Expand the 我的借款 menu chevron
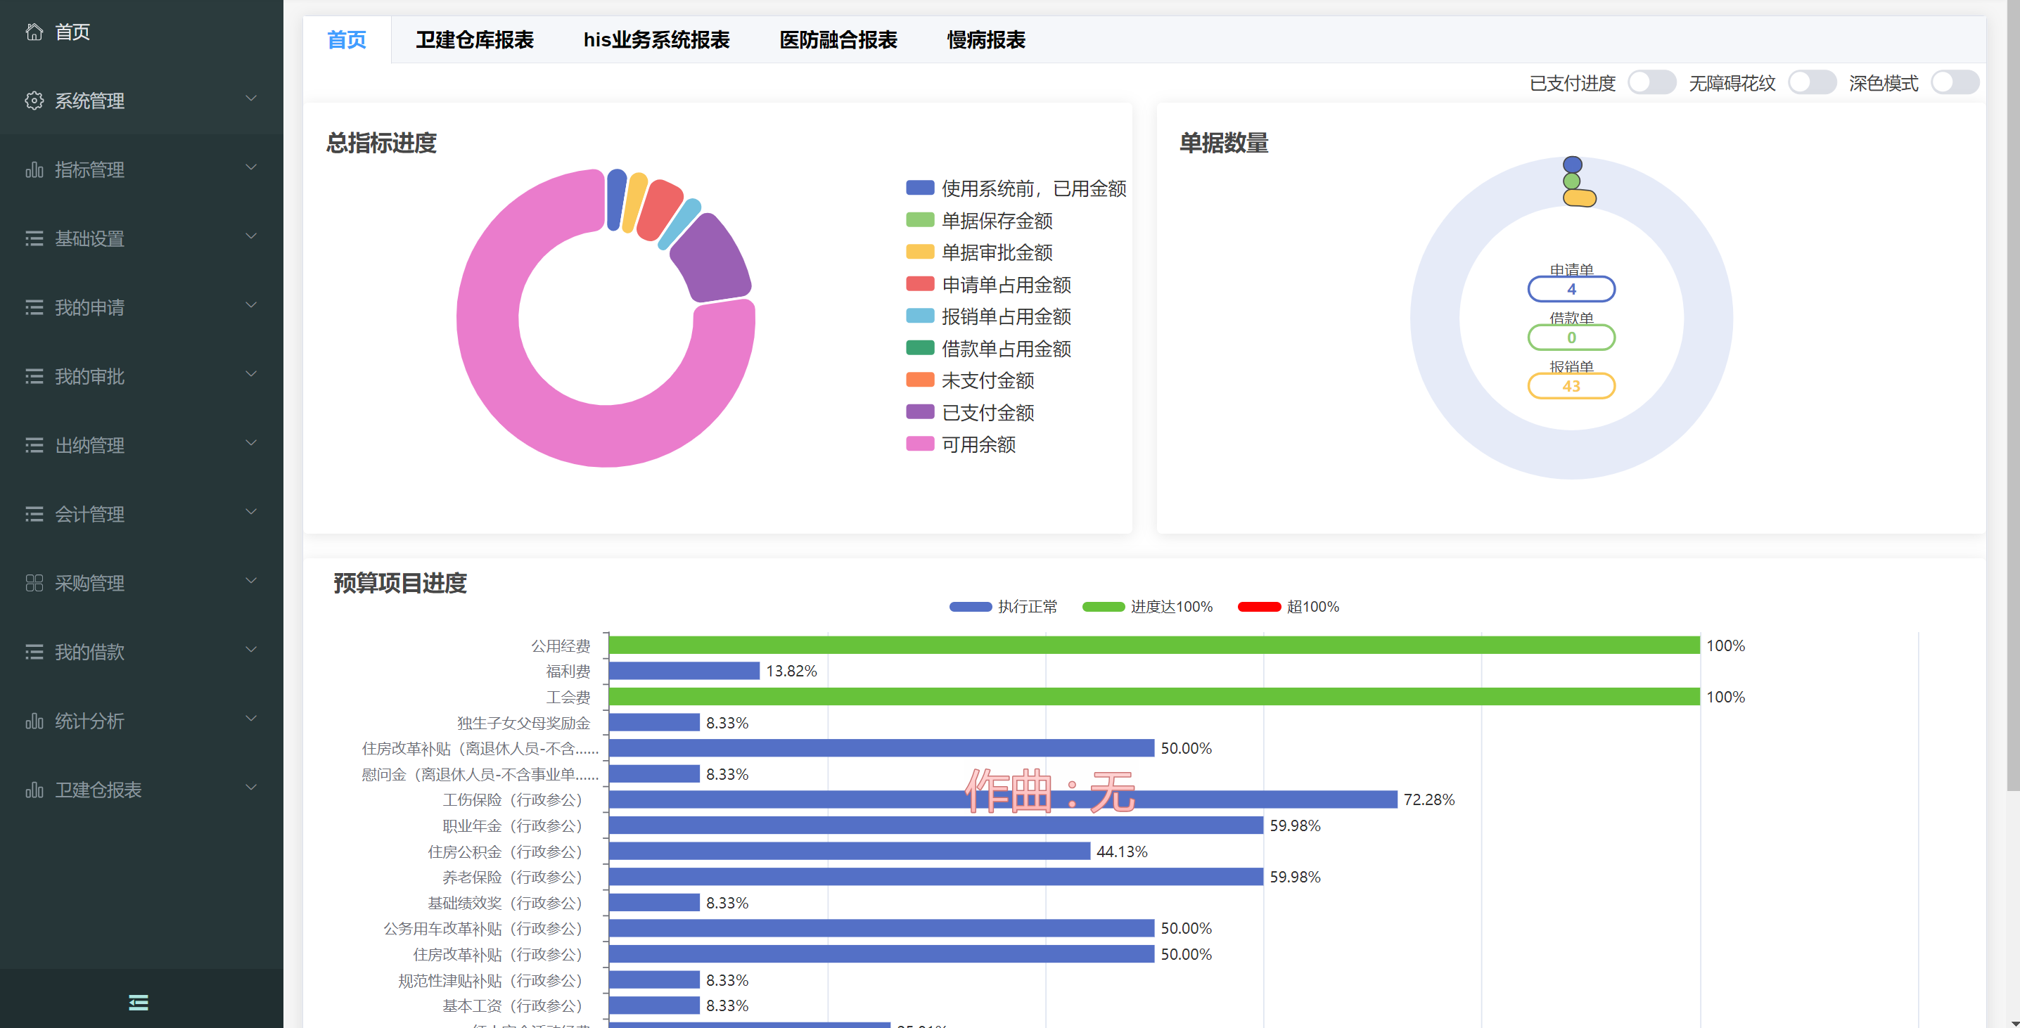The height and width of the screenshot is (1028, 2020). tap(251, 650)
